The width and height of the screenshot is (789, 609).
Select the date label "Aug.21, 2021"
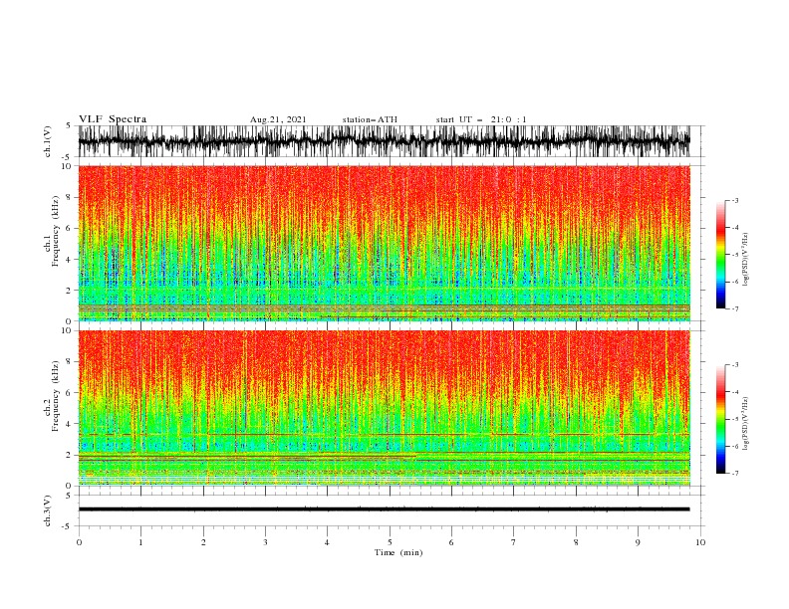coord(278,119)
